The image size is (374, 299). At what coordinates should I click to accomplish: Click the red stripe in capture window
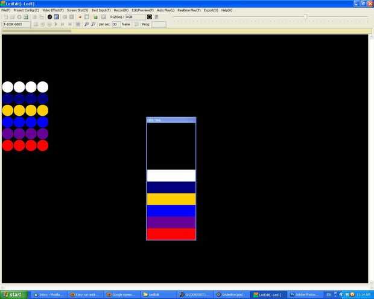pyautogui.click(x=171, y=234)
